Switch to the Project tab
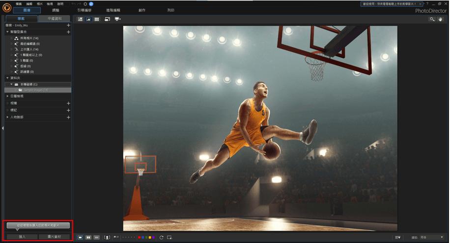The height and width of the screenshot is (243, 450). pos(21,19)
